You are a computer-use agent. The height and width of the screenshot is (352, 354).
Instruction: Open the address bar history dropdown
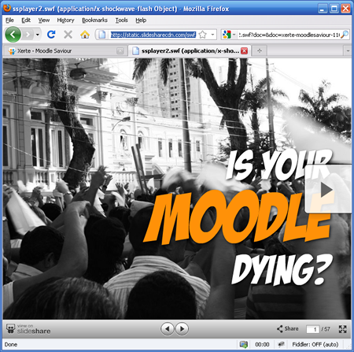coord(212,35)
